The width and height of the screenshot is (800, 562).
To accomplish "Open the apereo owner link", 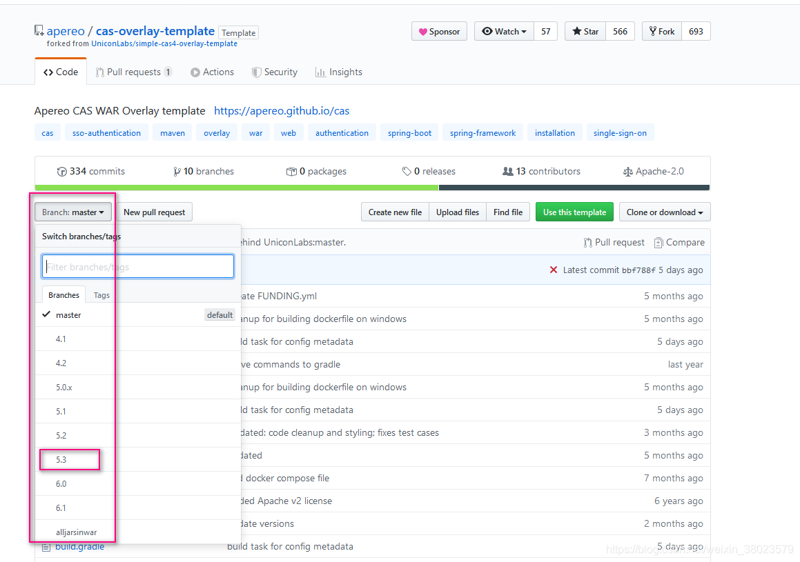I will click(x=66, y=31).
